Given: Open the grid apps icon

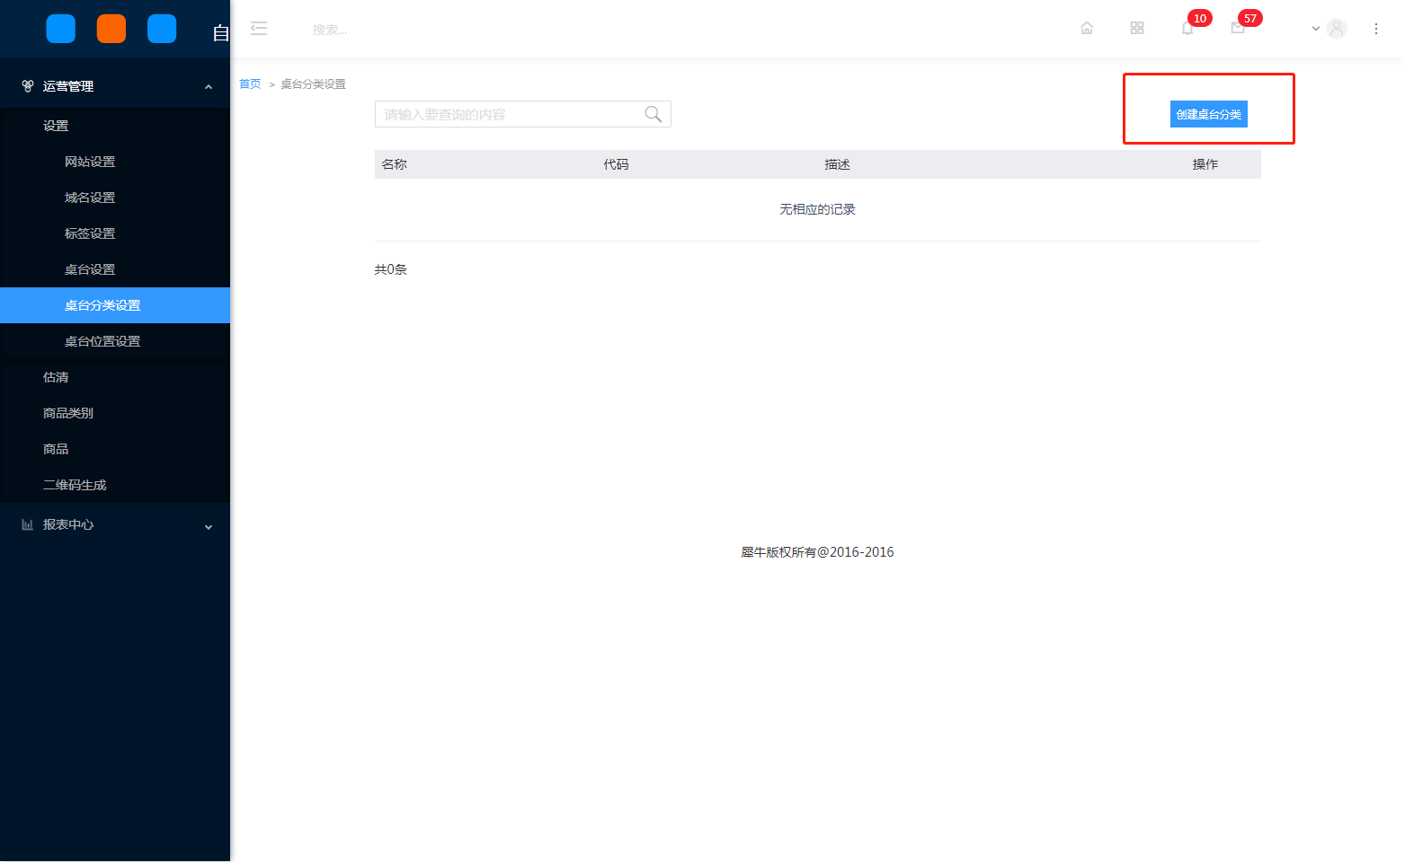Looking at the screenshot, I should [x=1137, y=28].
